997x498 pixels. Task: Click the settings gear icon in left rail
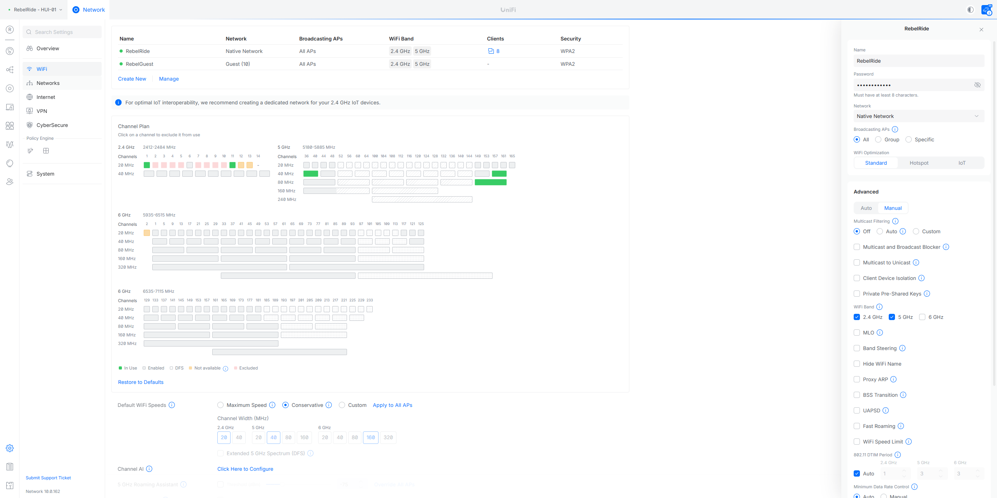(10, 448)
